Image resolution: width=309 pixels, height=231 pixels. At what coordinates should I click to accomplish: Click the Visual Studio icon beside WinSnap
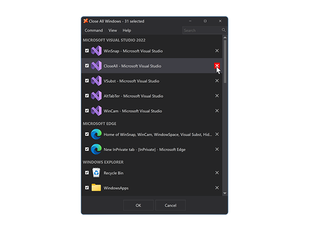(x=97, y=51)
